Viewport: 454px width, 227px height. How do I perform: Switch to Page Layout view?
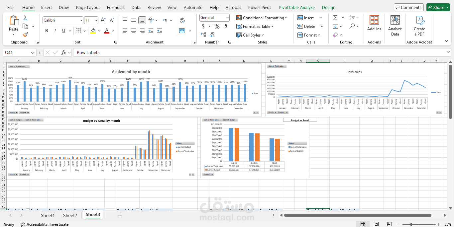point(376,224)
